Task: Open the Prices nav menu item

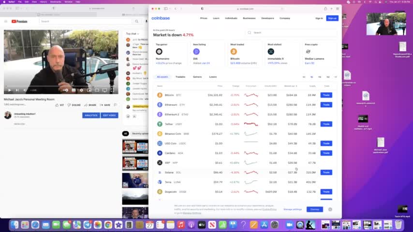Action: pos(204,18)
